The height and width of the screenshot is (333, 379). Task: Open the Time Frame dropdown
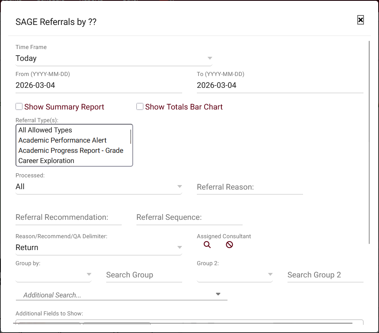pos(114,58)
